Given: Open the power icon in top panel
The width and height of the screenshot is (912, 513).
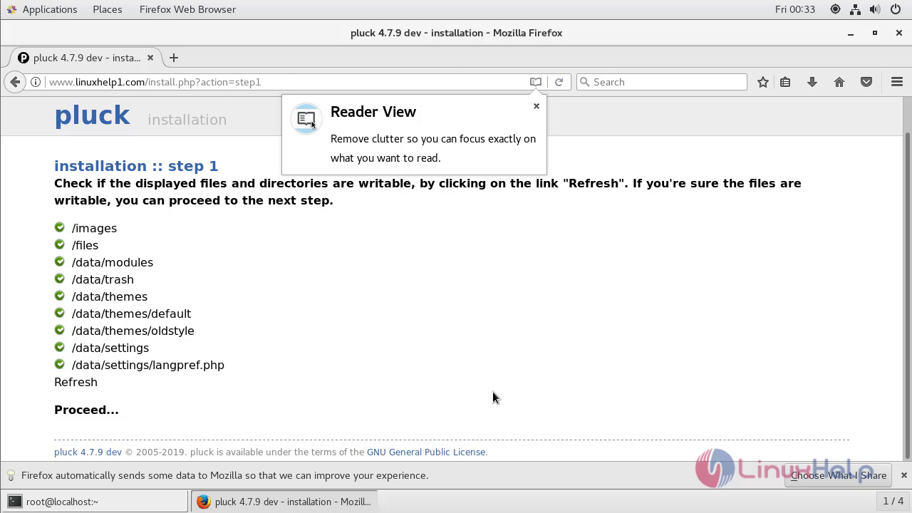Looking at the screenshot, I should click(x=895, y=9).
